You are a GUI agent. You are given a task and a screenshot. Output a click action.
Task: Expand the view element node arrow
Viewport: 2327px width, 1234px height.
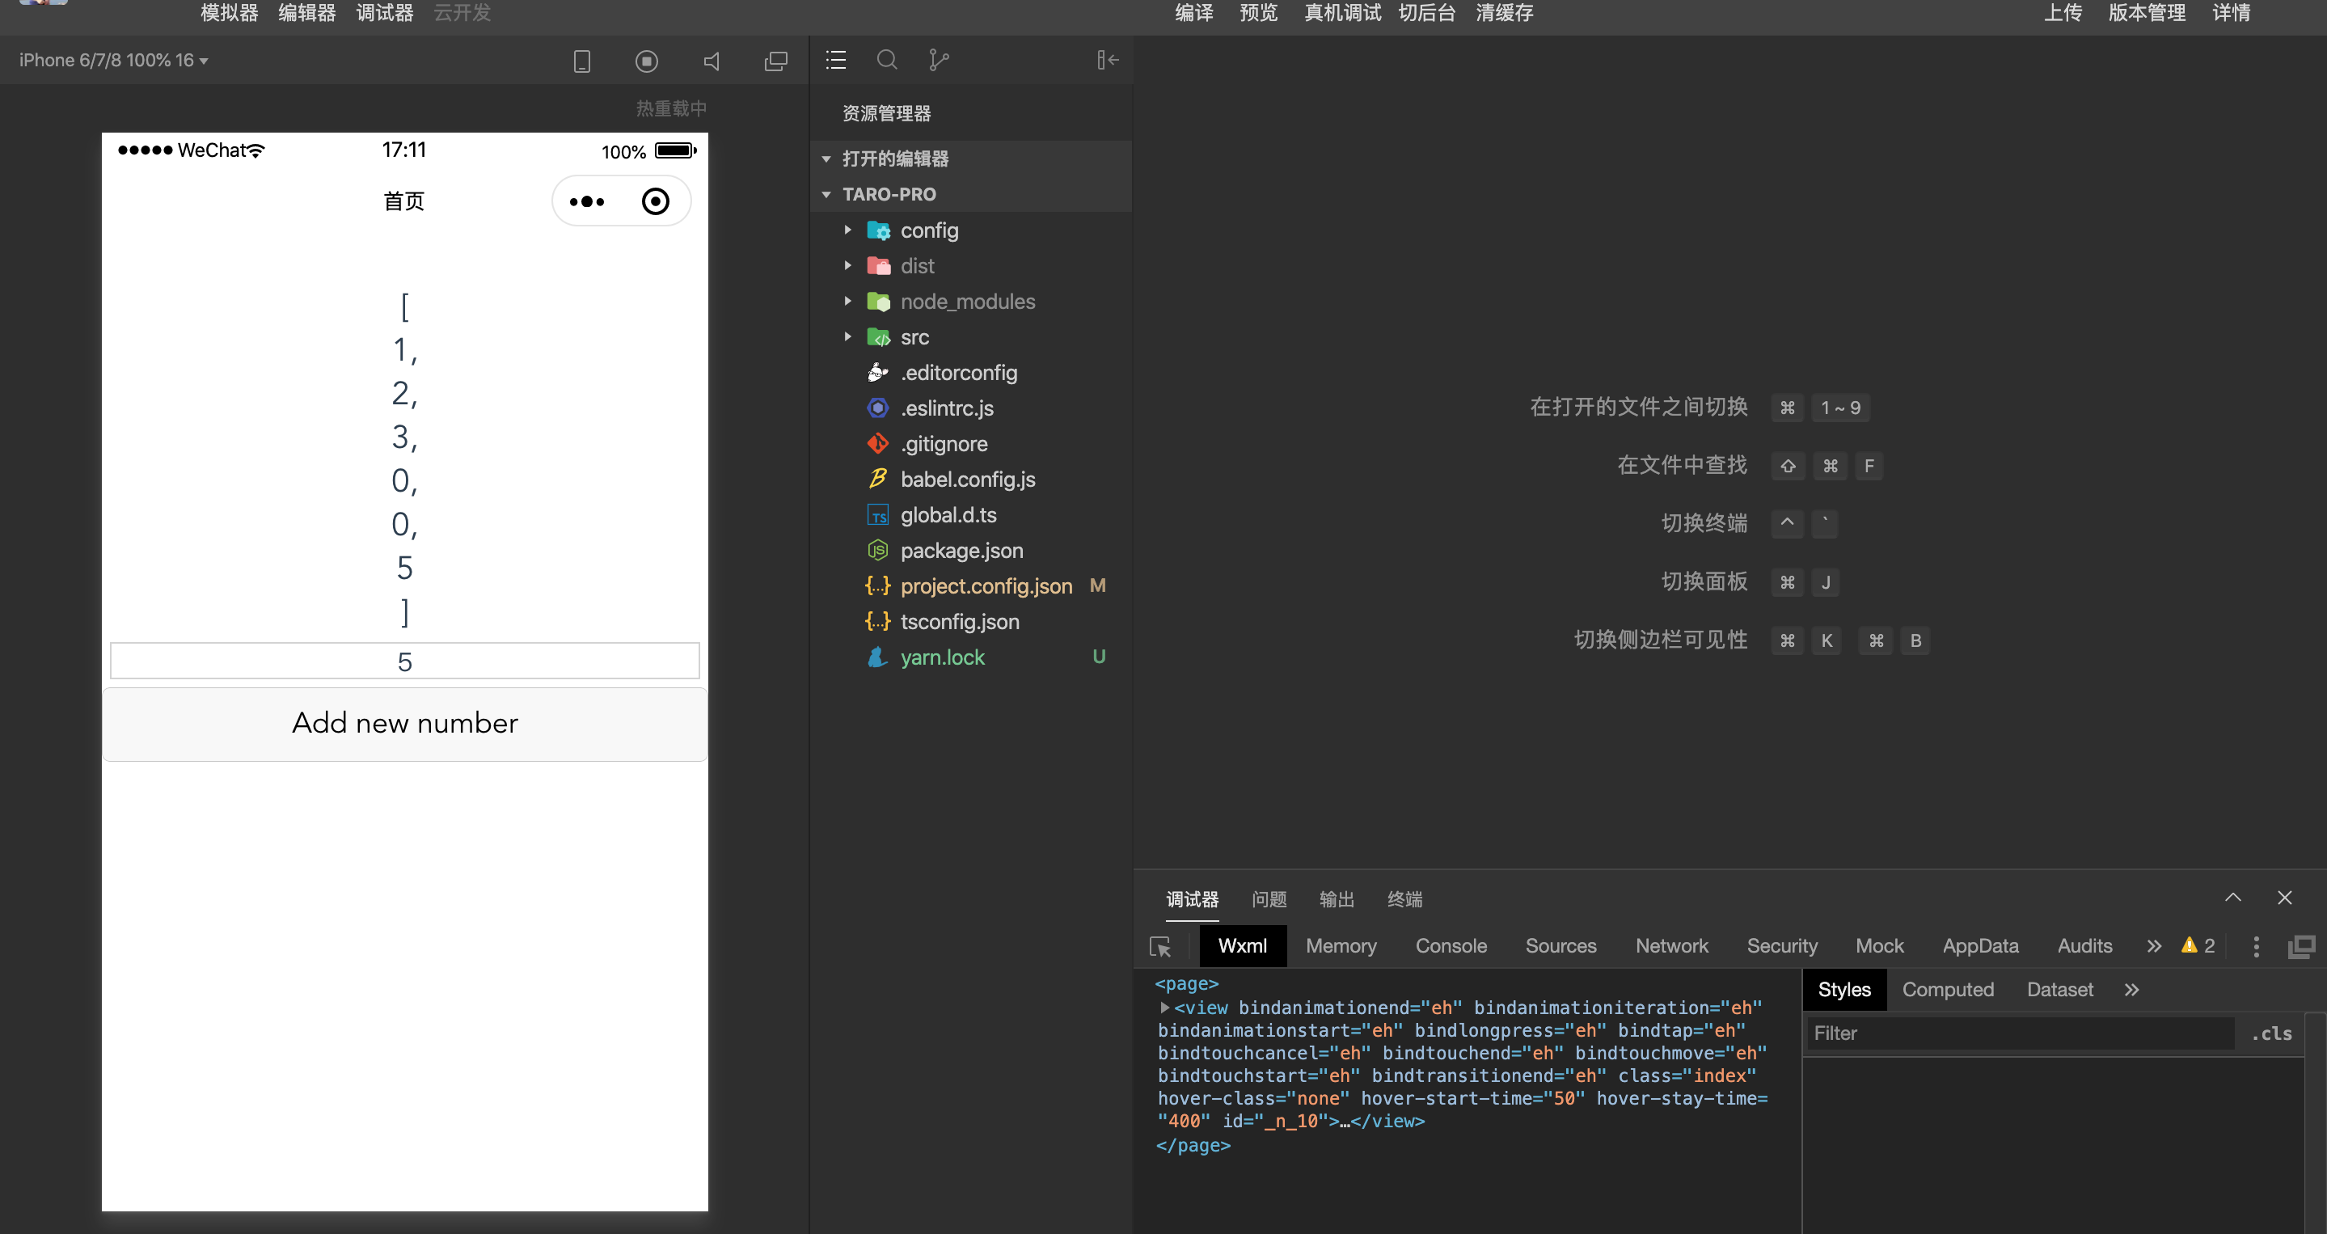(x=1164, y=1008)
